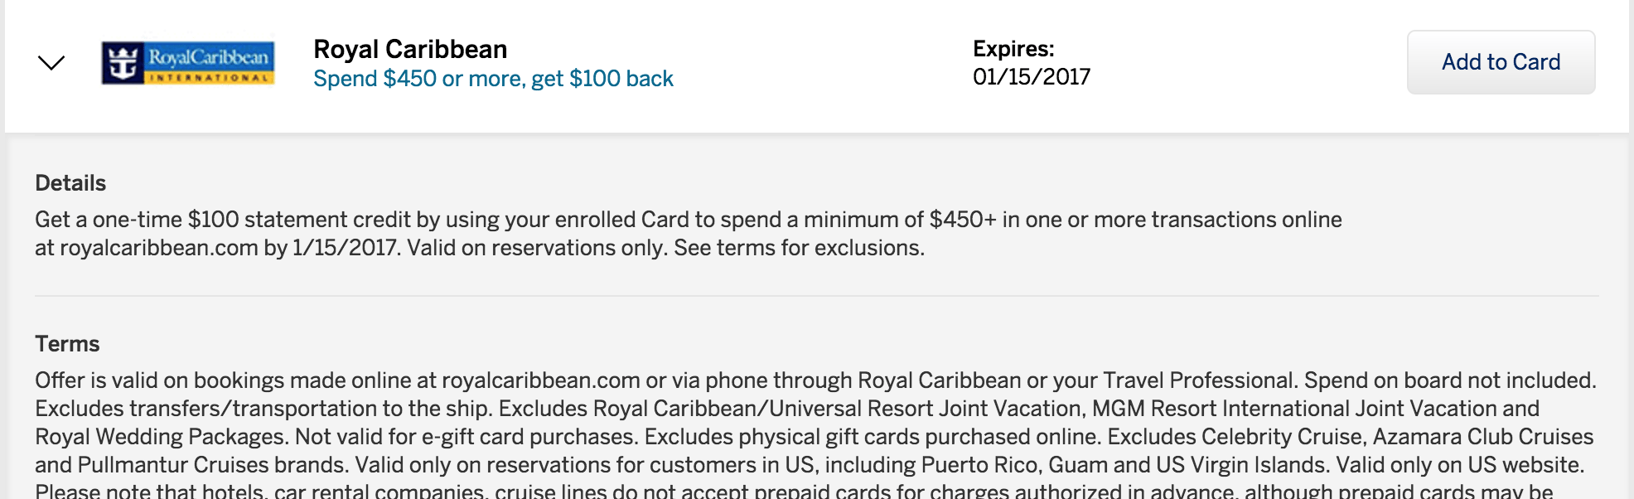This screenshot has width=1634, height=499.
Task: Open the Spend $450 get $100 back link
Action: [493, 79]
